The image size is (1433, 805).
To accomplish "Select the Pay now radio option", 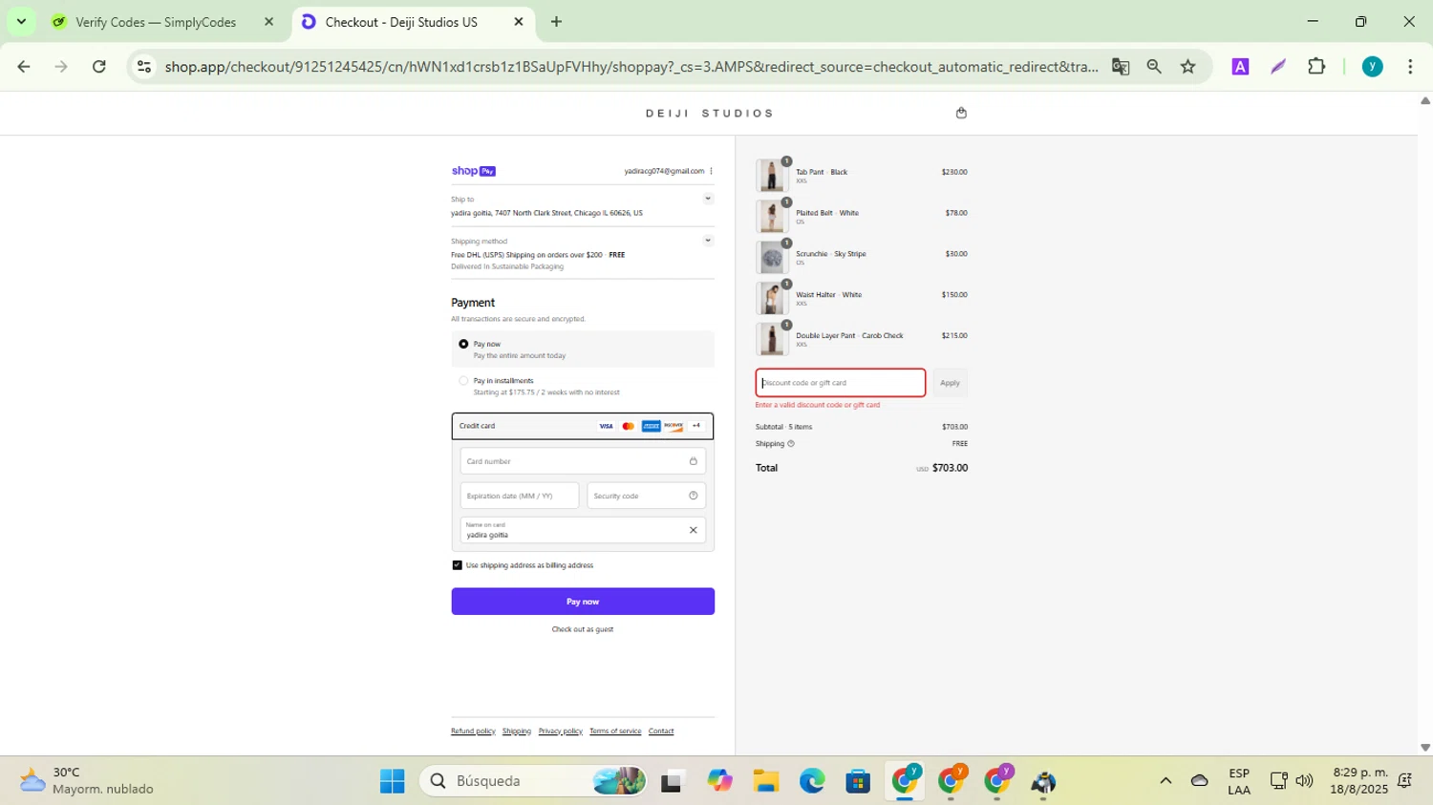I will (463, 344).
